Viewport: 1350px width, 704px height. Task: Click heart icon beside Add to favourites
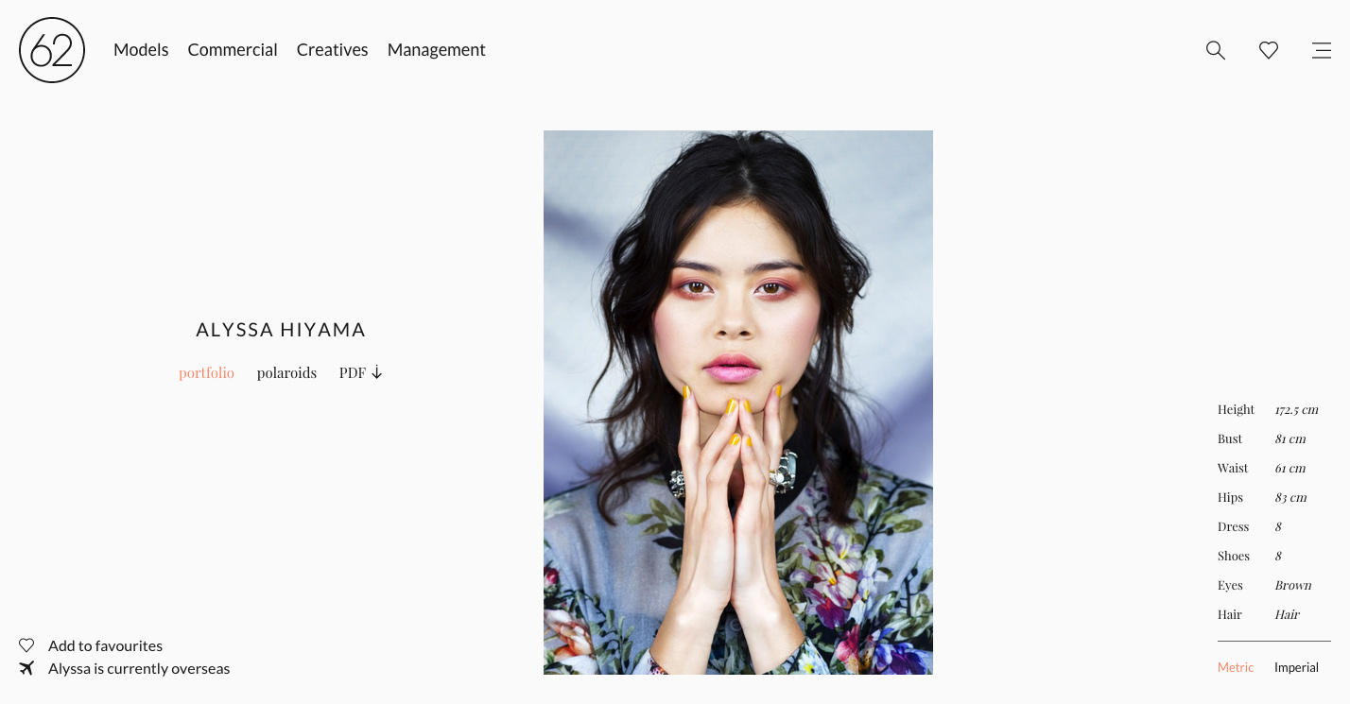tap(26, 645)
